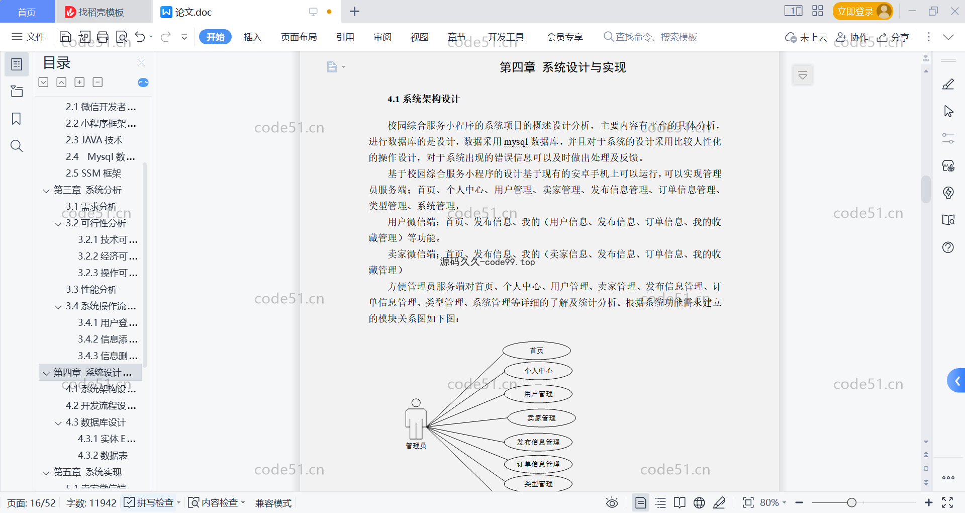Open the 插入 ribbon tab
This screenshot has width=965, height=513.
252,37
